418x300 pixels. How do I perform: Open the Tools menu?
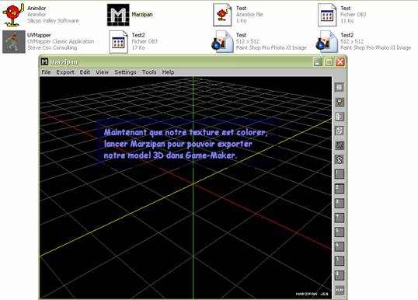(x=149, y=72)
